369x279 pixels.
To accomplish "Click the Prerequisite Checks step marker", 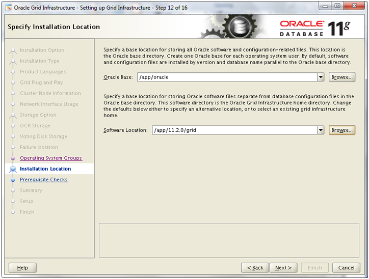I will click(x=13, y=180).
